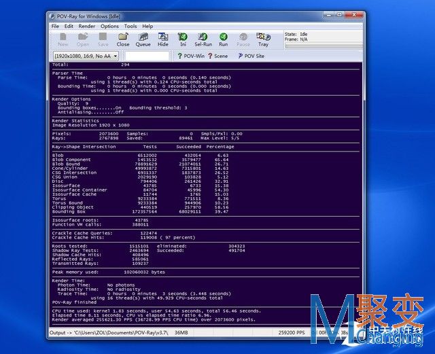Click the Close file toolbar icon
Viewport: 435px width, 354px height.
coord(123,39)
